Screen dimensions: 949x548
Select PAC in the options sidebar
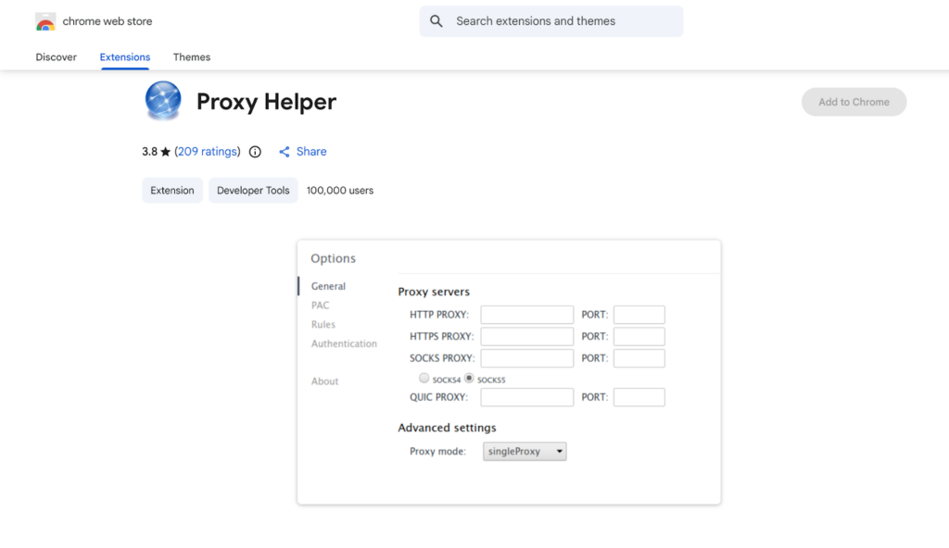pyautogui.click(x=320, y=305)
